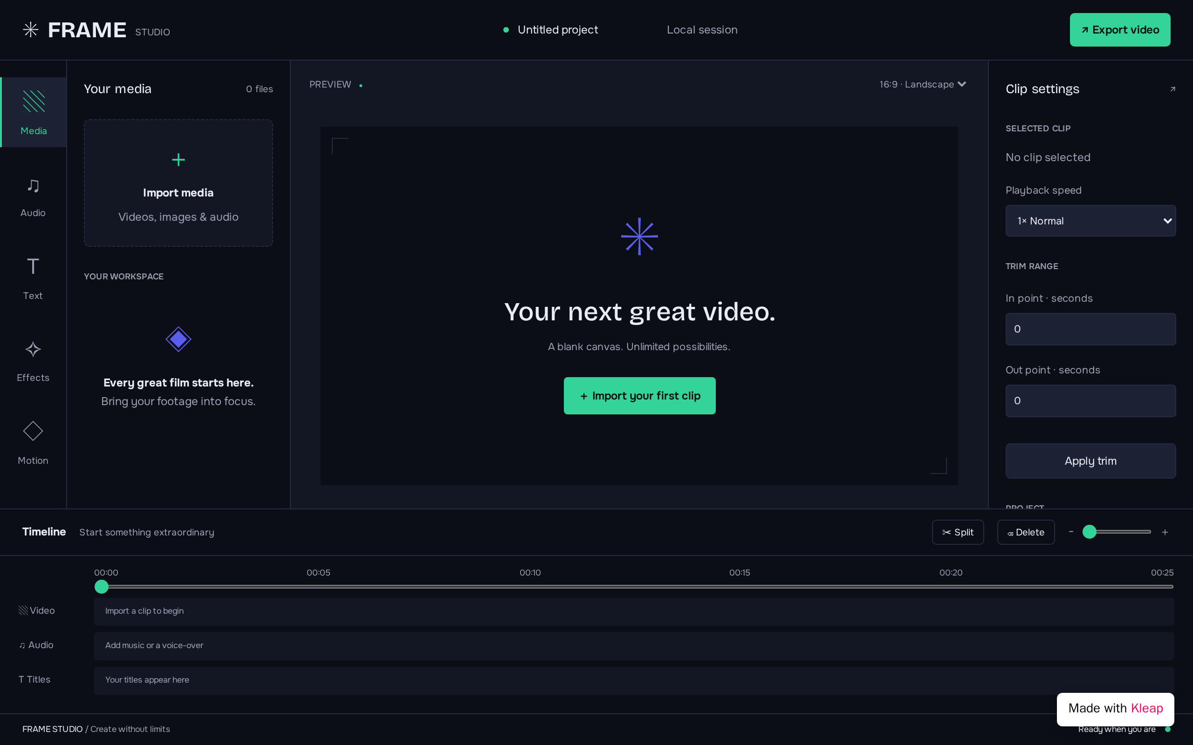The height and width of the screenshot is (745, 1193).
Task: Click the timeline zoom slider handle
Action: (1090, 532)
